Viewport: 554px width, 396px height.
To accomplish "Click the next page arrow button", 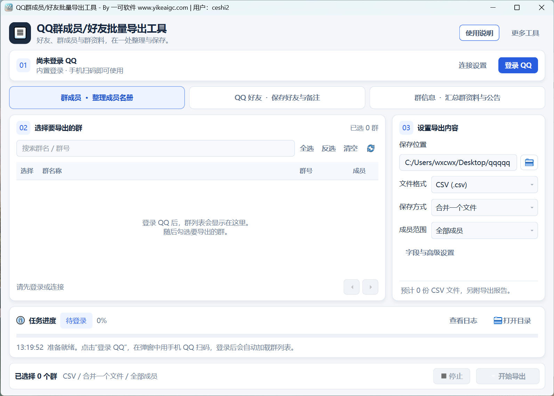I will click(370, 287).
